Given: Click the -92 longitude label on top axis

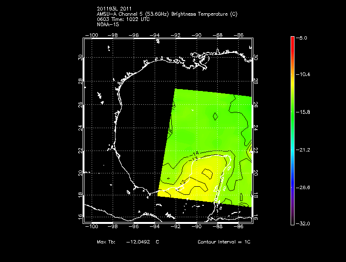Looking at the screenshot, I should pos(176,35).
